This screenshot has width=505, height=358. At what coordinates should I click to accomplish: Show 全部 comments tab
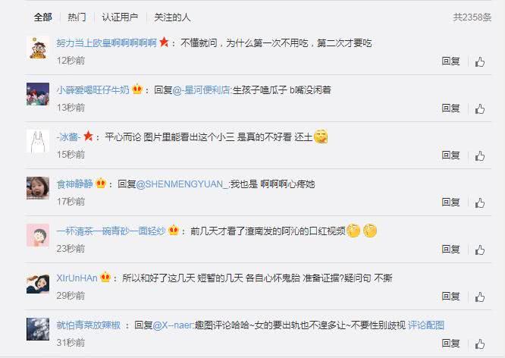click(x=42, y=17)
